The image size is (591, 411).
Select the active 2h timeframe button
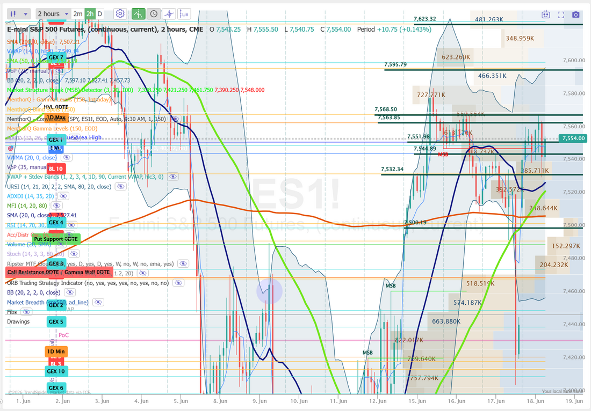click(x=90, y=14)
